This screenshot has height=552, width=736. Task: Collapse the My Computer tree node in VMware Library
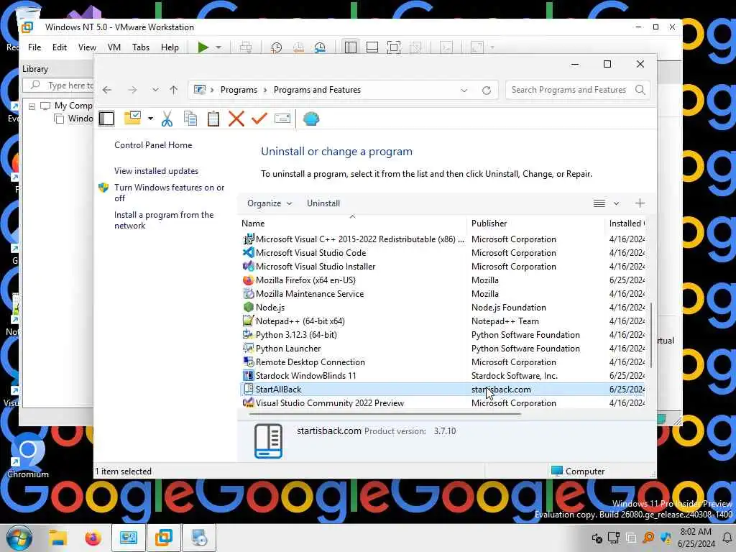click(x=32, y=106)
